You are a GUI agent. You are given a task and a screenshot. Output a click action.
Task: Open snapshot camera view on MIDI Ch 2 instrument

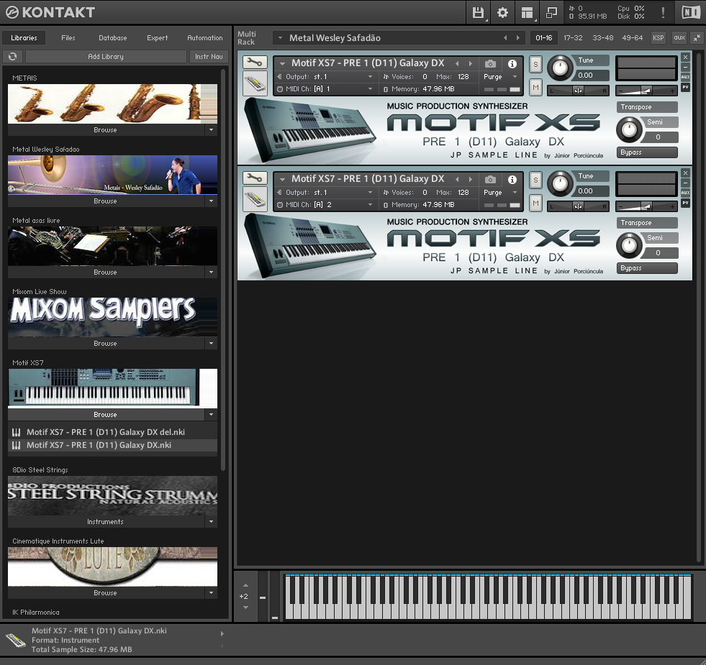pos(490,180)
